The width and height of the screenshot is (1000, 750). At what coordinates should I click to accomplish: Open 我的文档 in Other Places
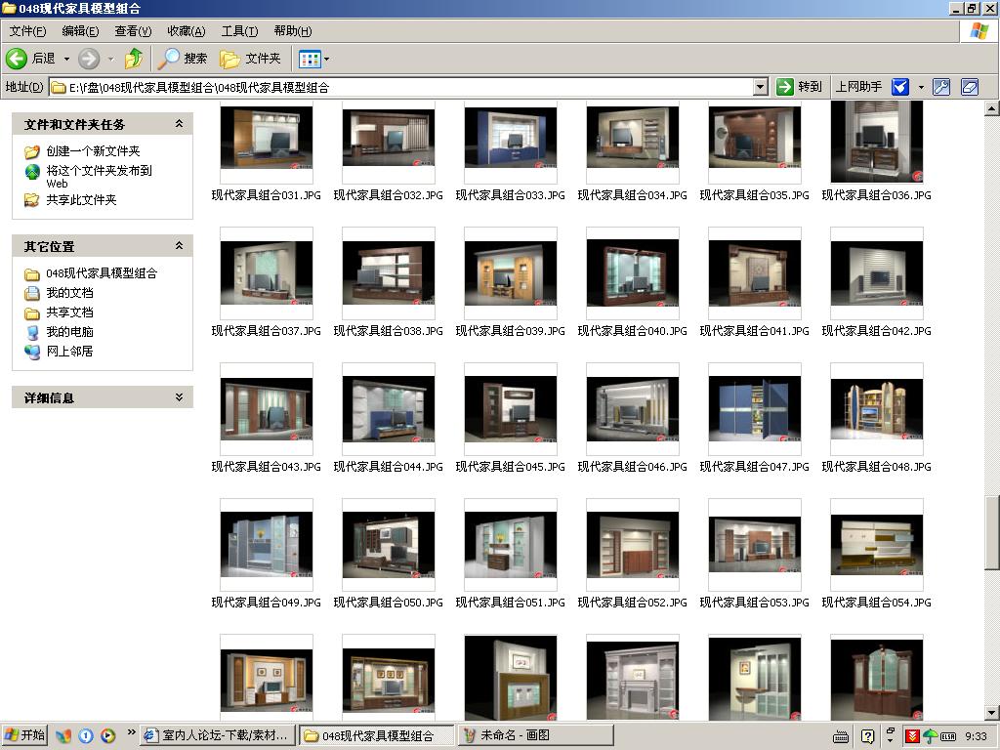[x=69, y=293]
